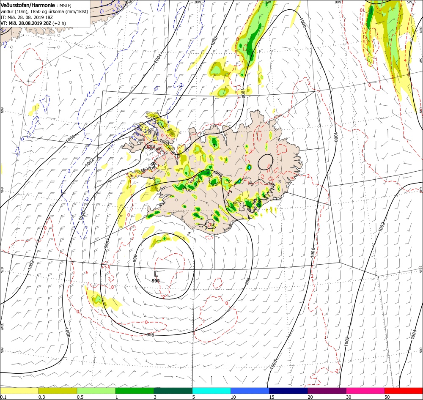The width and height of the screenshot is (423, 400).
Task: Click the light green 0.5–1 legend swatch
Action: click(x=96, y=391)
